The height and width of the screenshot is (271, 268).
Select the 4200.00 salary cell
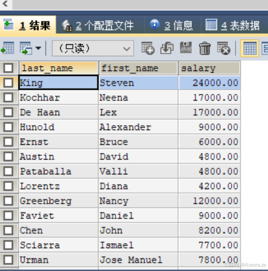point(209,186)
